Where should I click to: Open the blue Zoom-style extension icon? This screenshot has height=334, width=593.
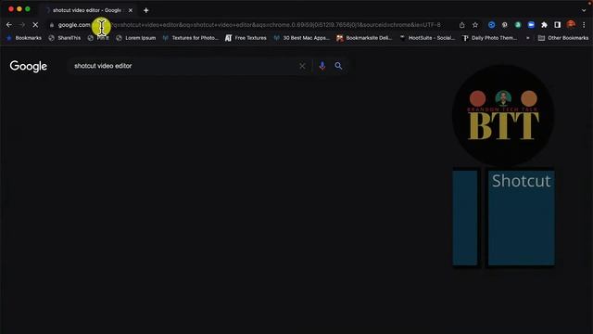tap(531, 25)
